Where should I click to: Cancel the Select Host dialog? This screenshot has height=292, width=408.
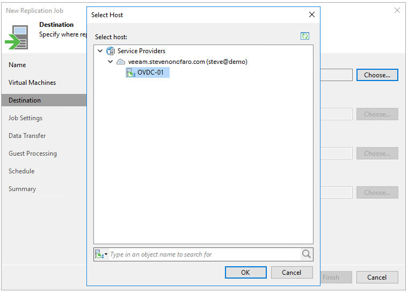click(292, 272)
